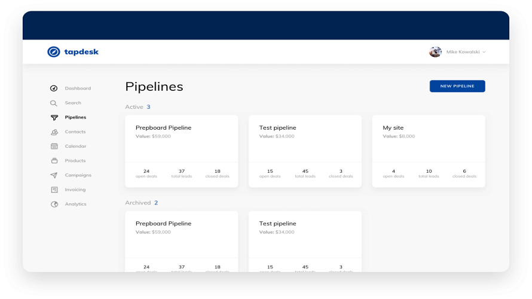Image resolution: width=532 pixels, height=299 pixels.
Task: Open the active Prepboard Pipeline card
Action: [x=181, y=144]
